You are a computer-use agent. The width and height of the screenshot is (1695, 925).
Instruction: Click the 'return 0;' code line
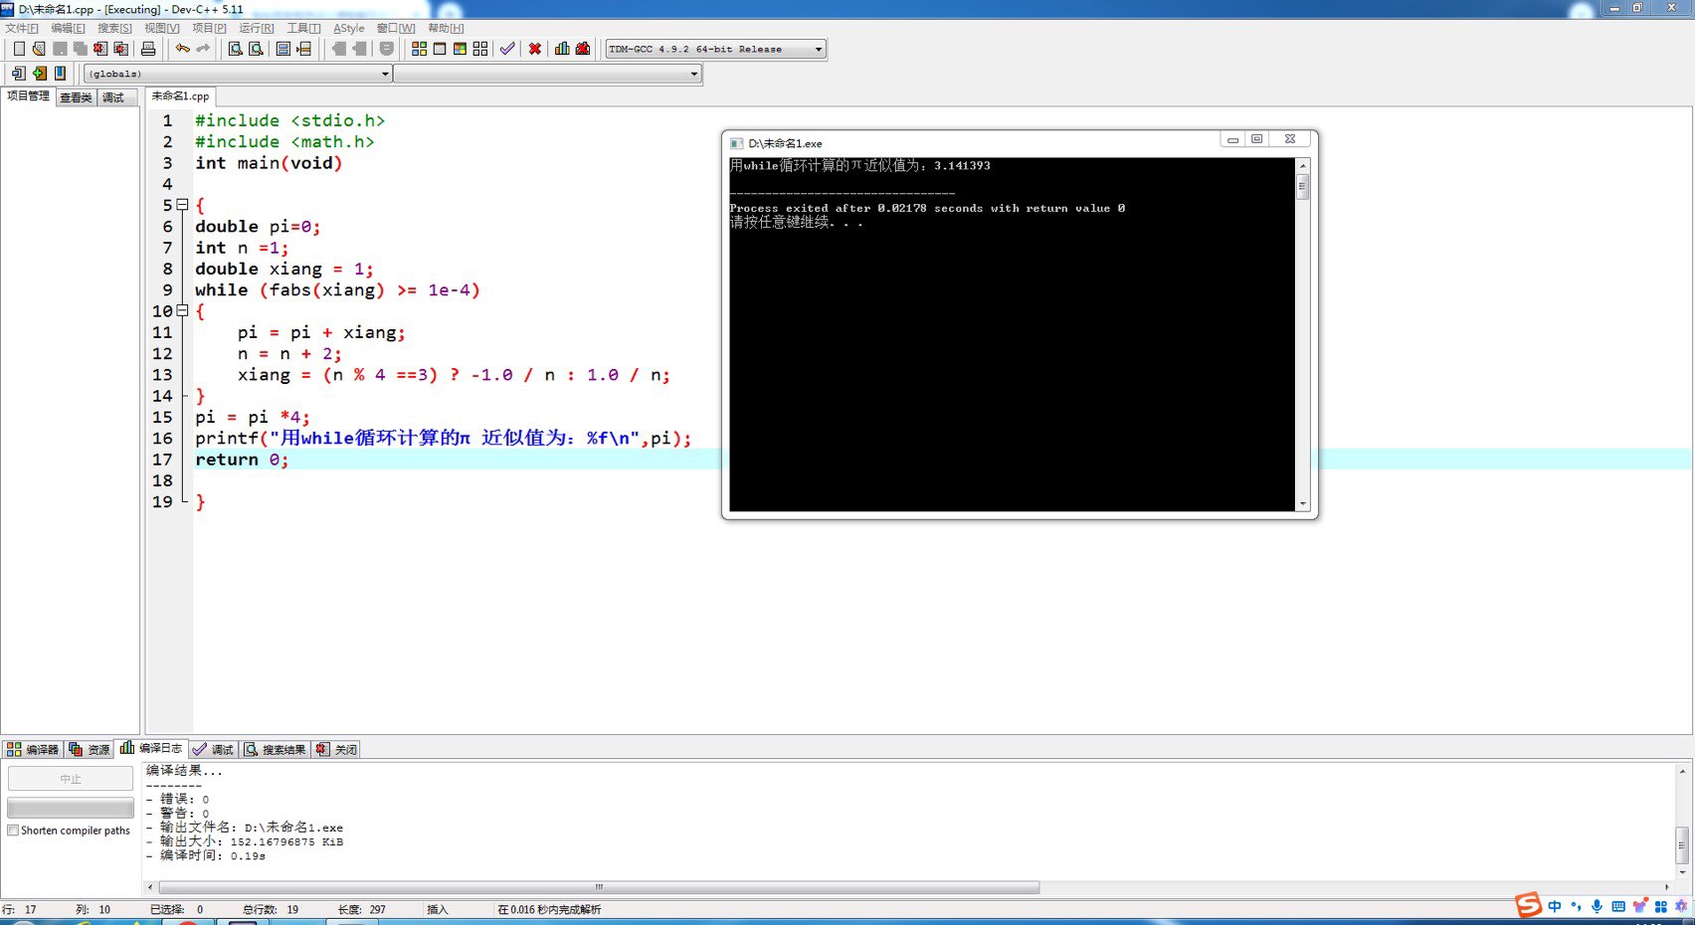coord(242,460)
